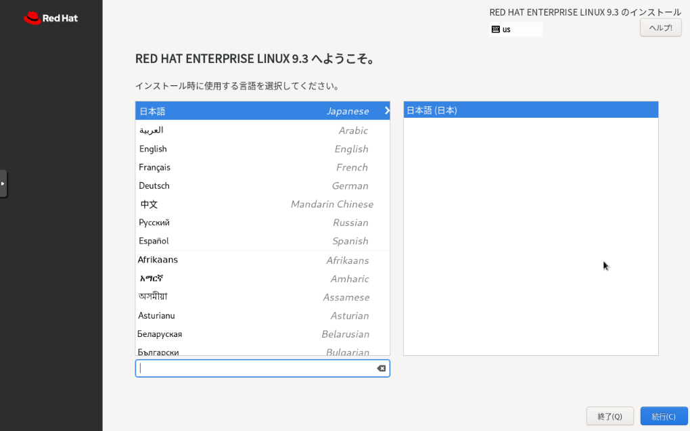Click the arrow beside Japanese
Screen dimensions: 690x431
pyautogui.click(x=387, y=110)
